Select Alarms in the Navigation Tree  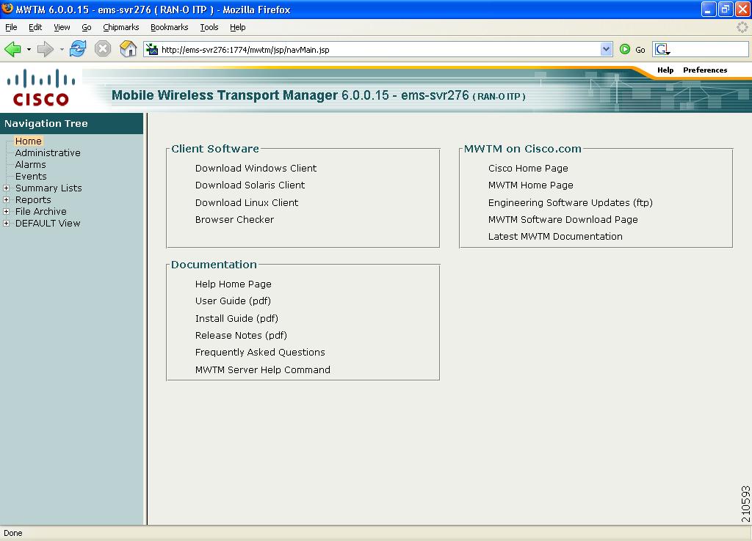pyautogui.click(x=30, y=165)
